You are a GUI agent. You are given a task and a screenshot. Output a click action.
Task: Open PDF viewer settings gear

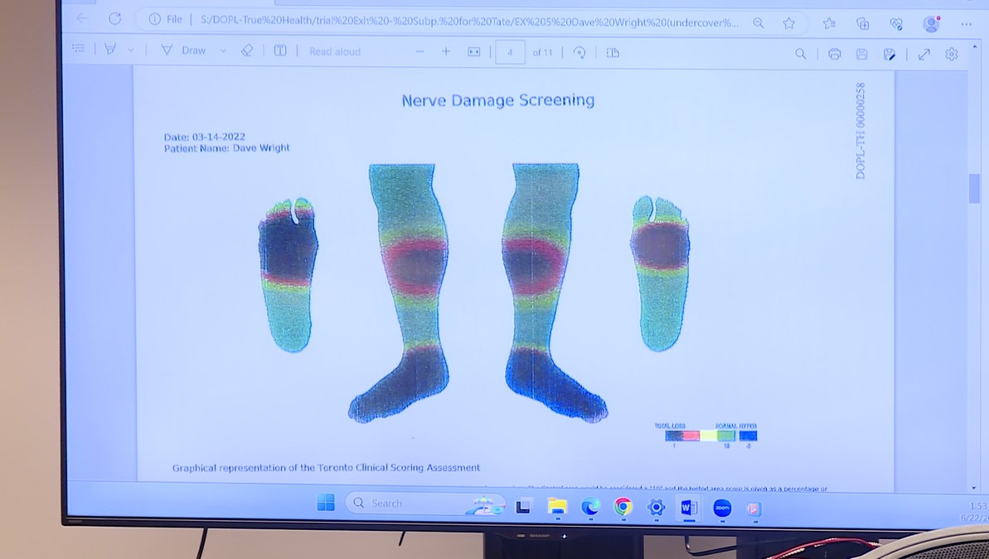(x=952, y=55)
